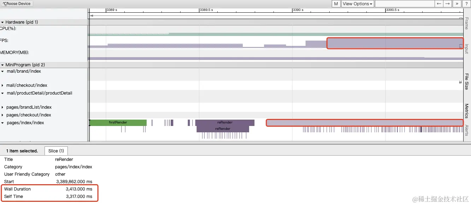Click the MEMORY(MB) track label
Screen dimensions: 471x205
point(14,53)
